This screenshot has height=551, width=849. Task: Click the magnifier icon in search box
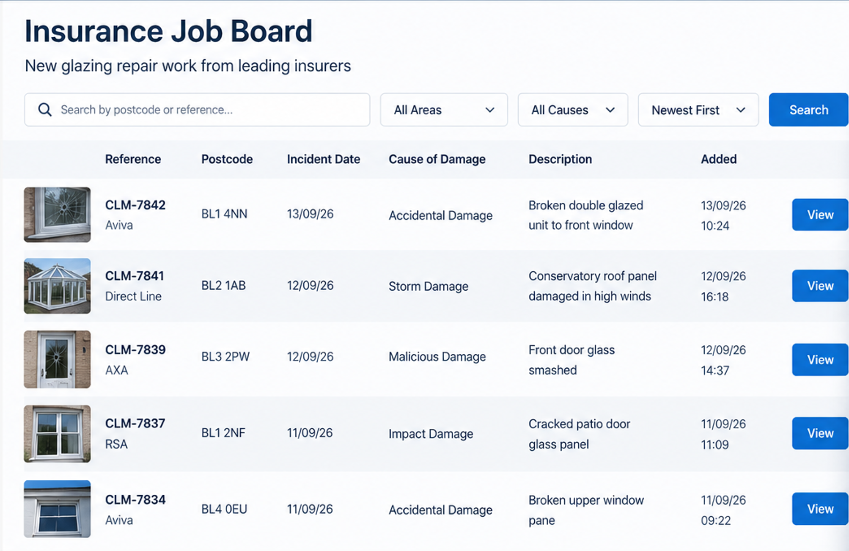[x=45, y=110]
